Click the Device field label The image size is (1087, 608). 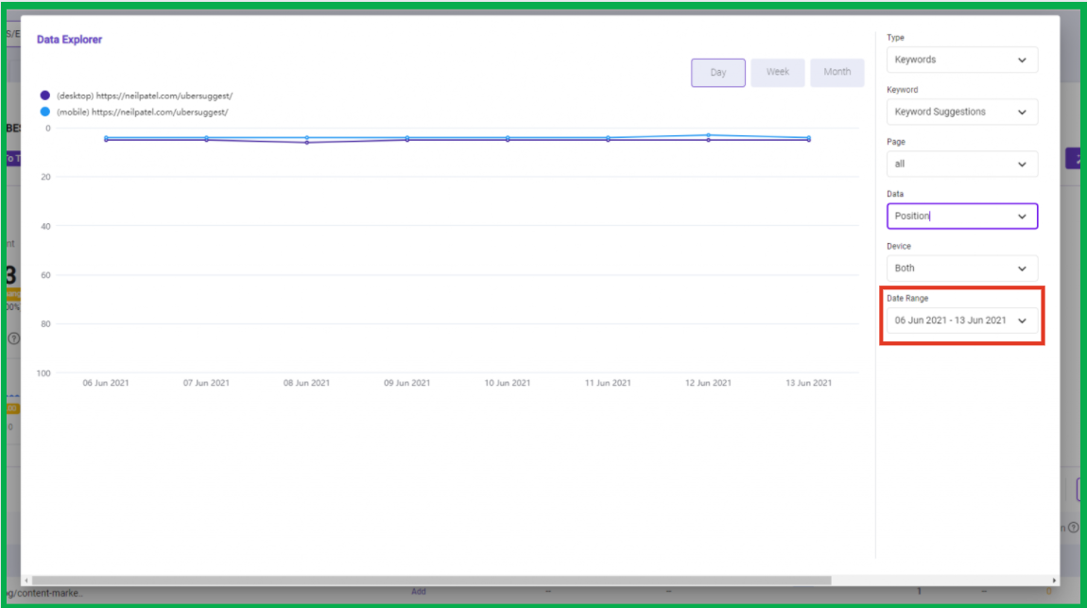[x=899, y=246]
